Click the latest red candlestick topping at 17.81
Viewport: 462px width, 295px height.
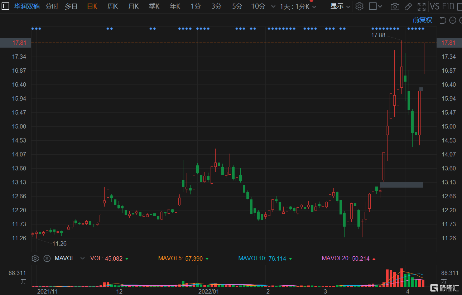point(423,58)
